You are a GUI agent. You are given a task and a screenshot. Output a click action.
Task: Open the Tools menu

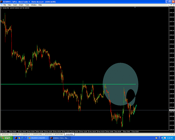27,5
